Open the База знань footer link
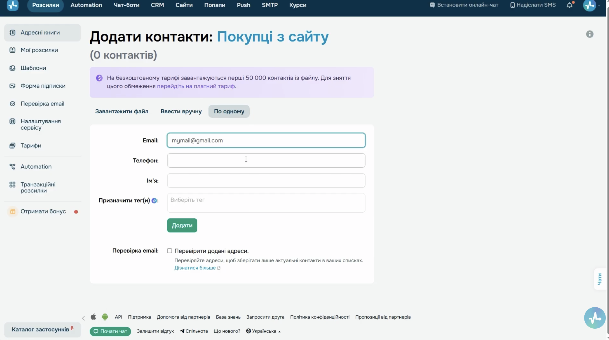Viewport: 609px width, 340px height. (x=228, y=317)
